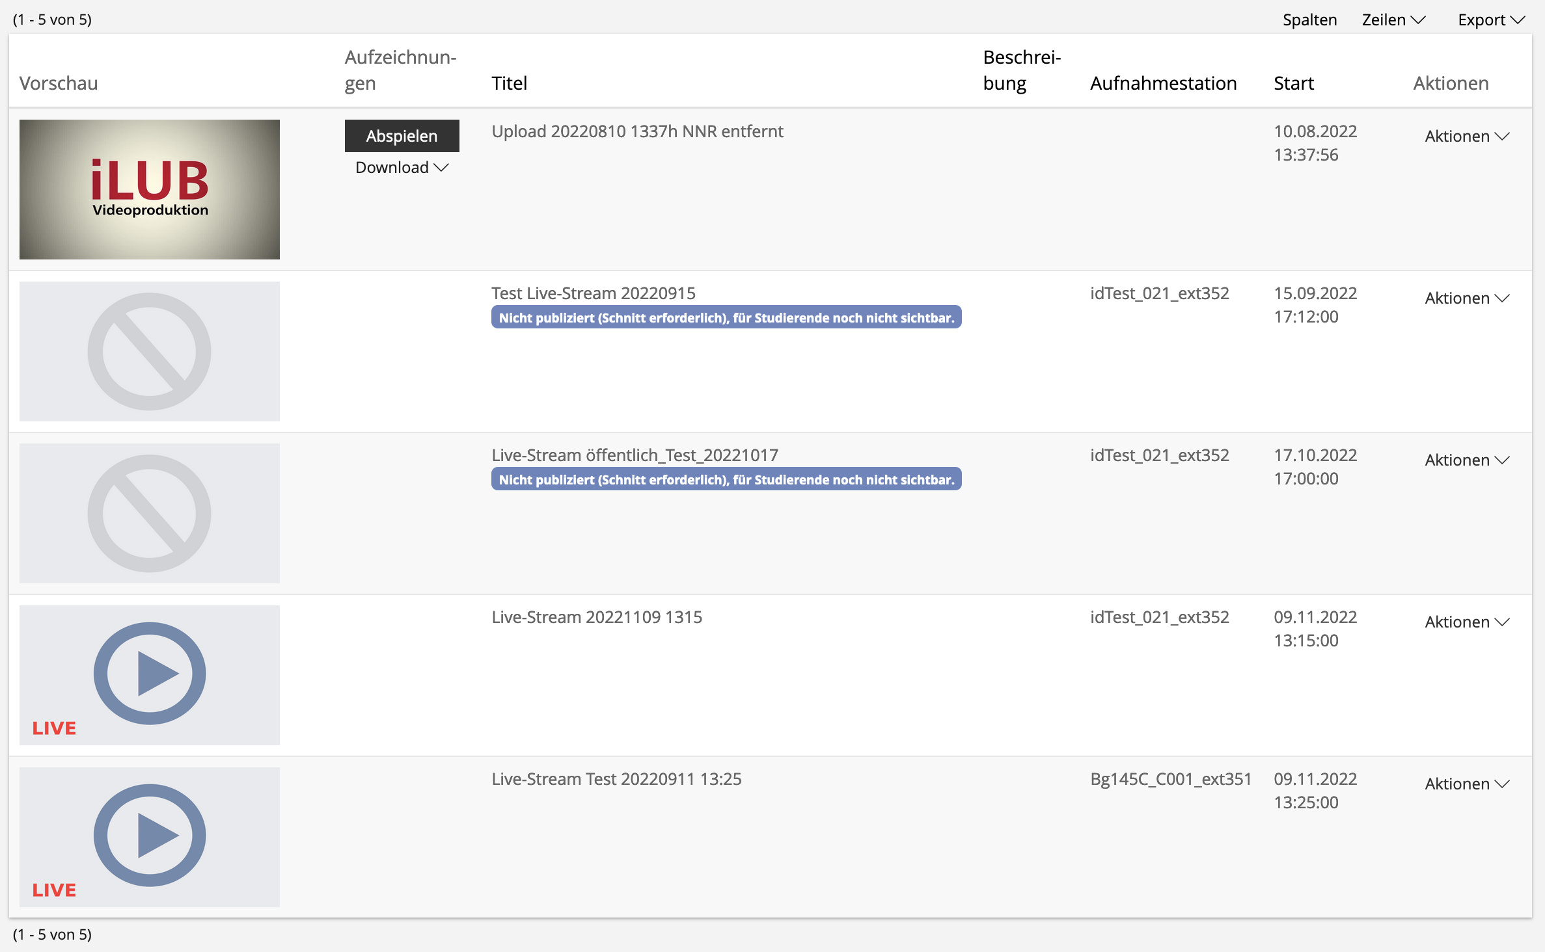Open the iLUB Videoproduktion thumbnail

pyautogui.click(x=150, y=189)
